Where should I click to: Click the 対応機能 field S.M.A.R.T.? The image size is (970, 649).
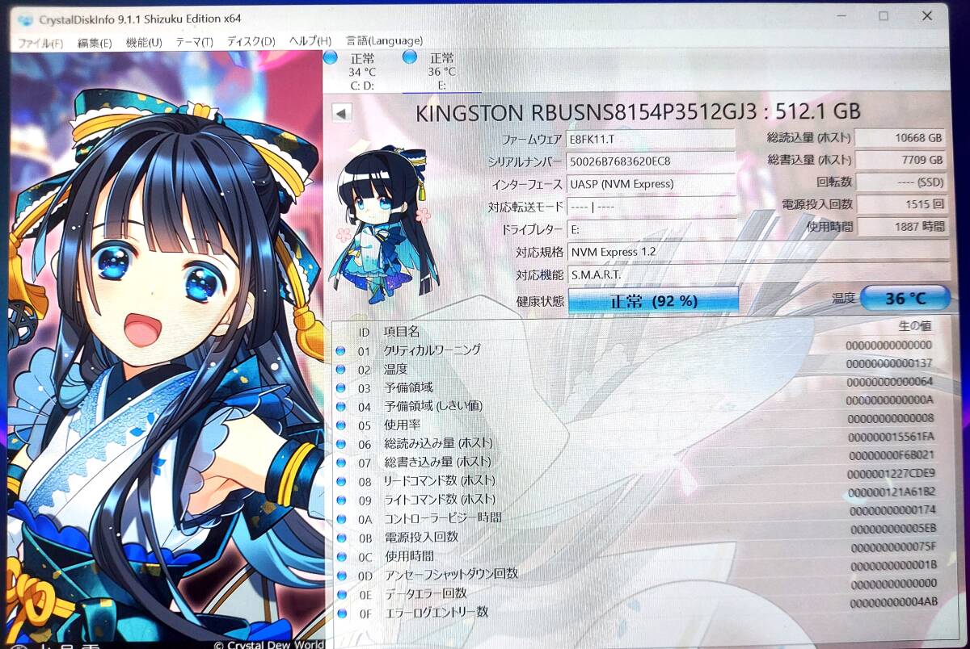coord(758,274)
